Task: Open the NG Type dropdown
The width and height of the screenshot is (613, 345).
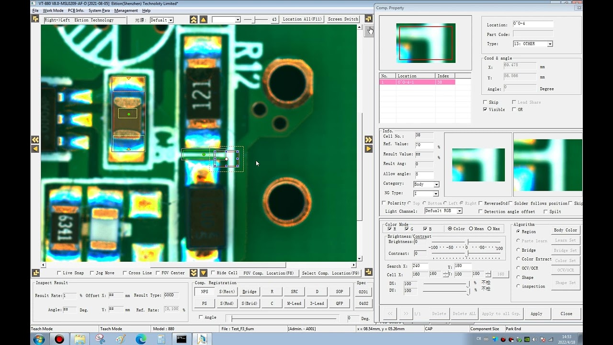Action: [426, 194]
